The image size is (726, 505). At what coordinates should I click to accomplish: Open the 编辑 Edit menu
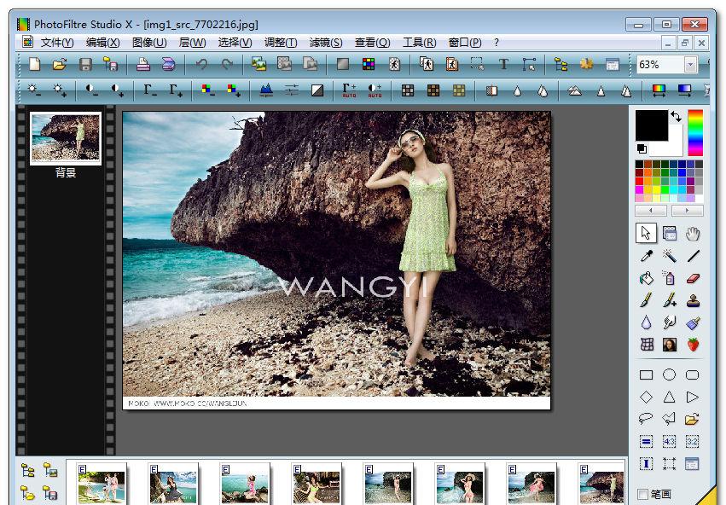(x=102, y=43)
